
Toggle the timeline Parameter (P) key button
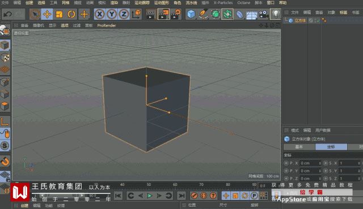(254, 195)
